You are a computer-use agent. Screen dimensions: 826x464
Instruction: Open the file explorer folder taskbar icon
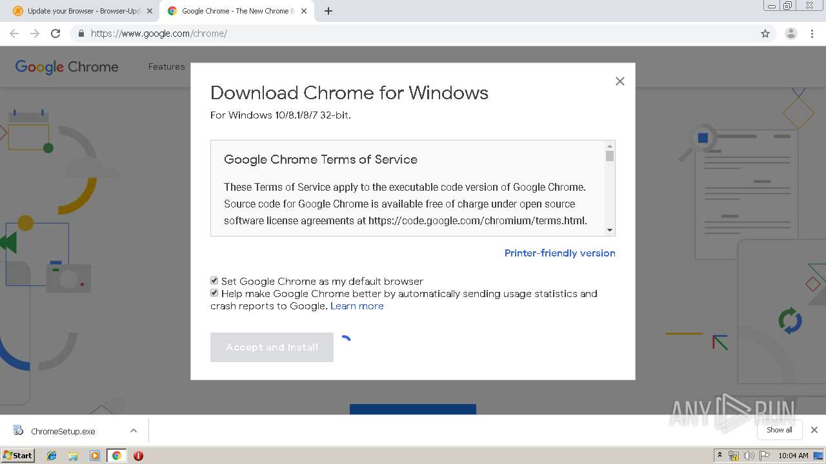(x=73, y=456)
